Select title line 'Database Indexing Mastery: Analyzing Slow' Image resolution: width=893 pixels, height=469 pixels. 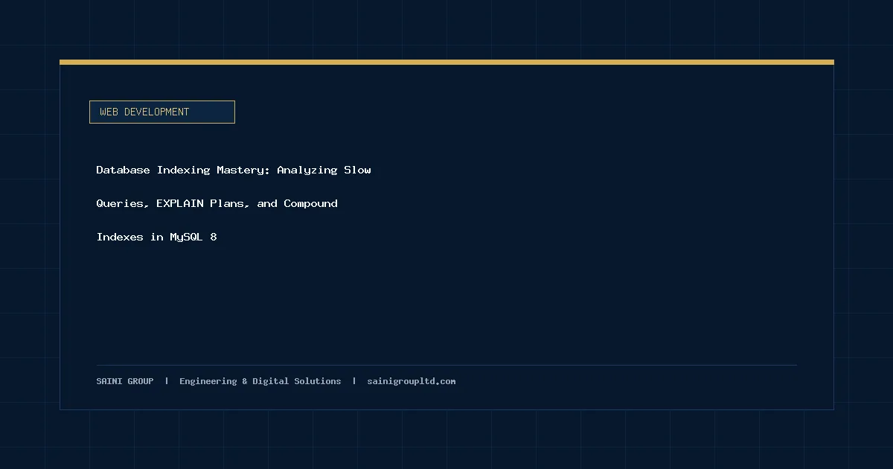click(234, 170)
